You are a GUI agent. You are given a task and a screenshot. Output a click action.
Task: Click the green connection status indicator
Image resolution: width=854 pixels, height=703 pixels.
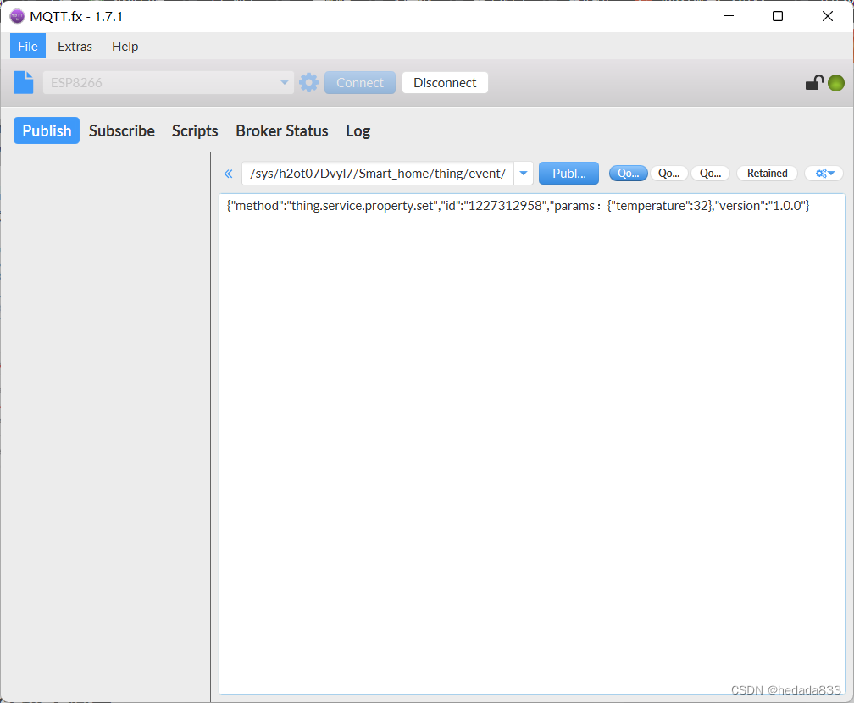pos(836,83)
